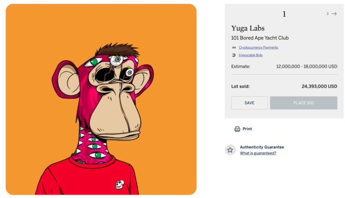The height and width of the screenshot is (198, 345).
Task: Follow the 'What is guaranteed?' link
Action: tap(258, 153)
